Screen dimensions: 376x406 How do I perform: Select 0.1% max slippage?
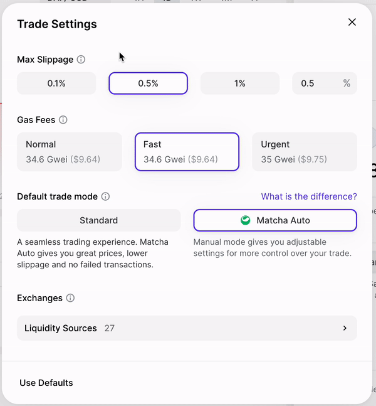[x=56, y=83]
